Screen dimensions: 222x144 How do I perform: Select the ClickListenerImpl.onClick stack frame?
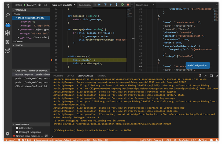(31, 86)
